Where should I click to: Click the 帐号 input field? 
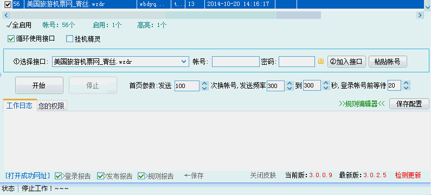[236, 62]
